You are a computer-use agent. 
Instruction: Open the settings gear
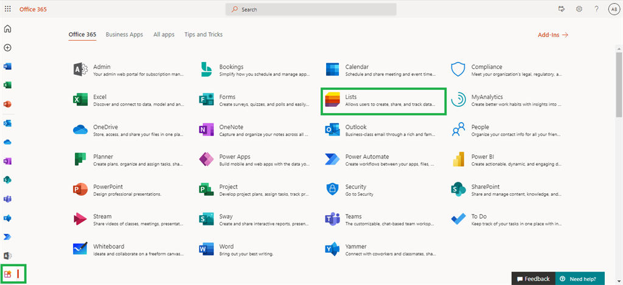pyautogui.click(x=579, y=9)
